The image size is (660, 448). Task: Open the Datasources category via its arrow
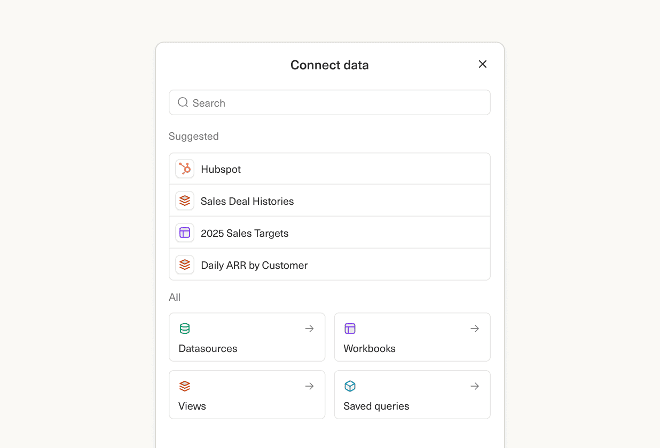click(309, 329)
